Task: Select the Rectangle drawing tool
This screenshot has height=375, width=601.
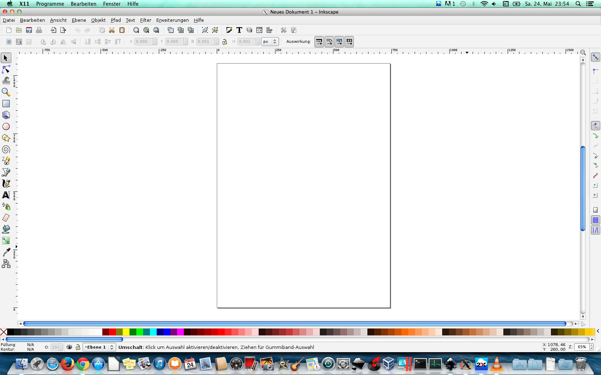Action: click(6, 104)
